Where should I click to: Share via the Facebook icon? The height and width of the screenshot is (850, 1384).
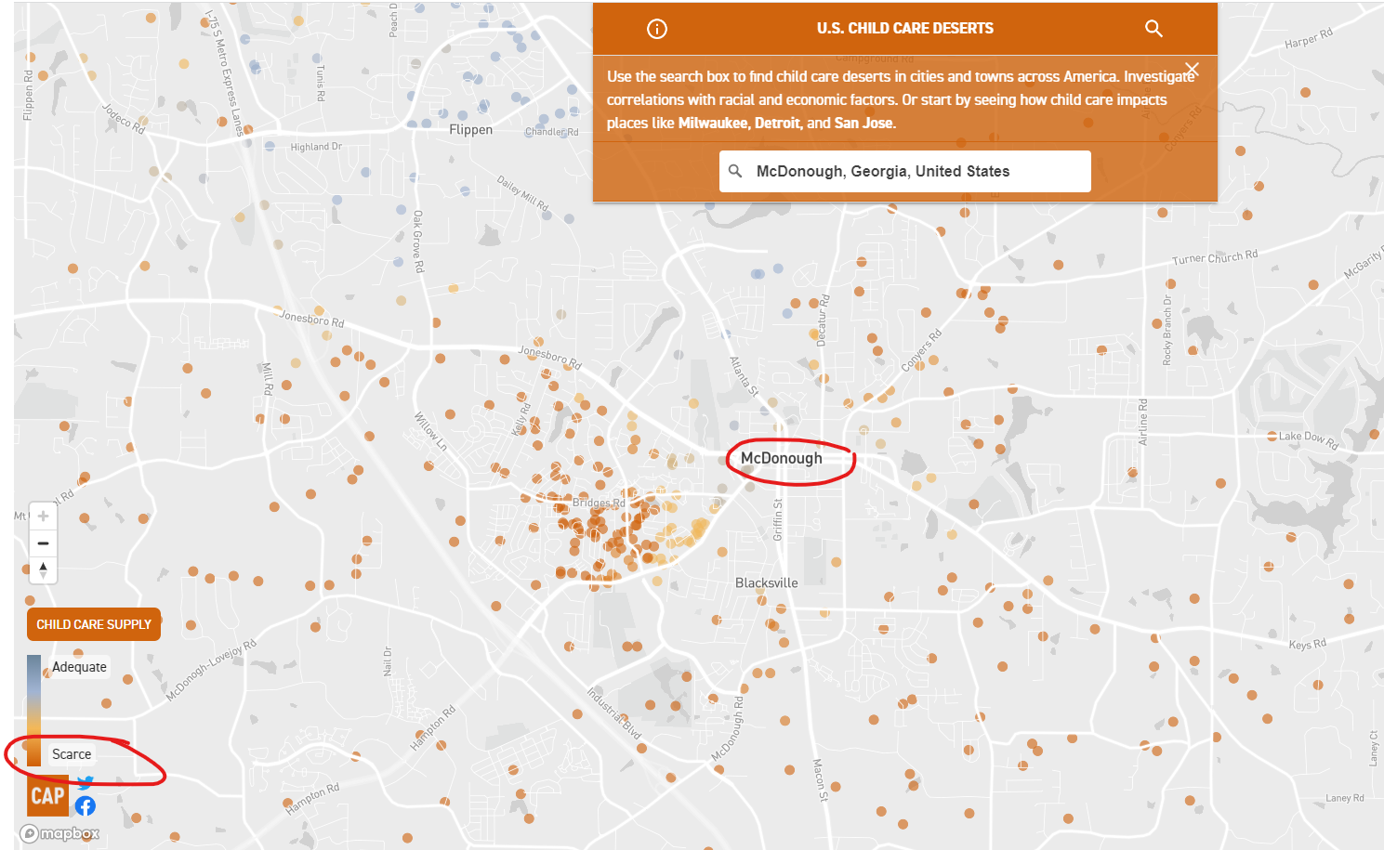pyautogui.click(x=86, y=806)
